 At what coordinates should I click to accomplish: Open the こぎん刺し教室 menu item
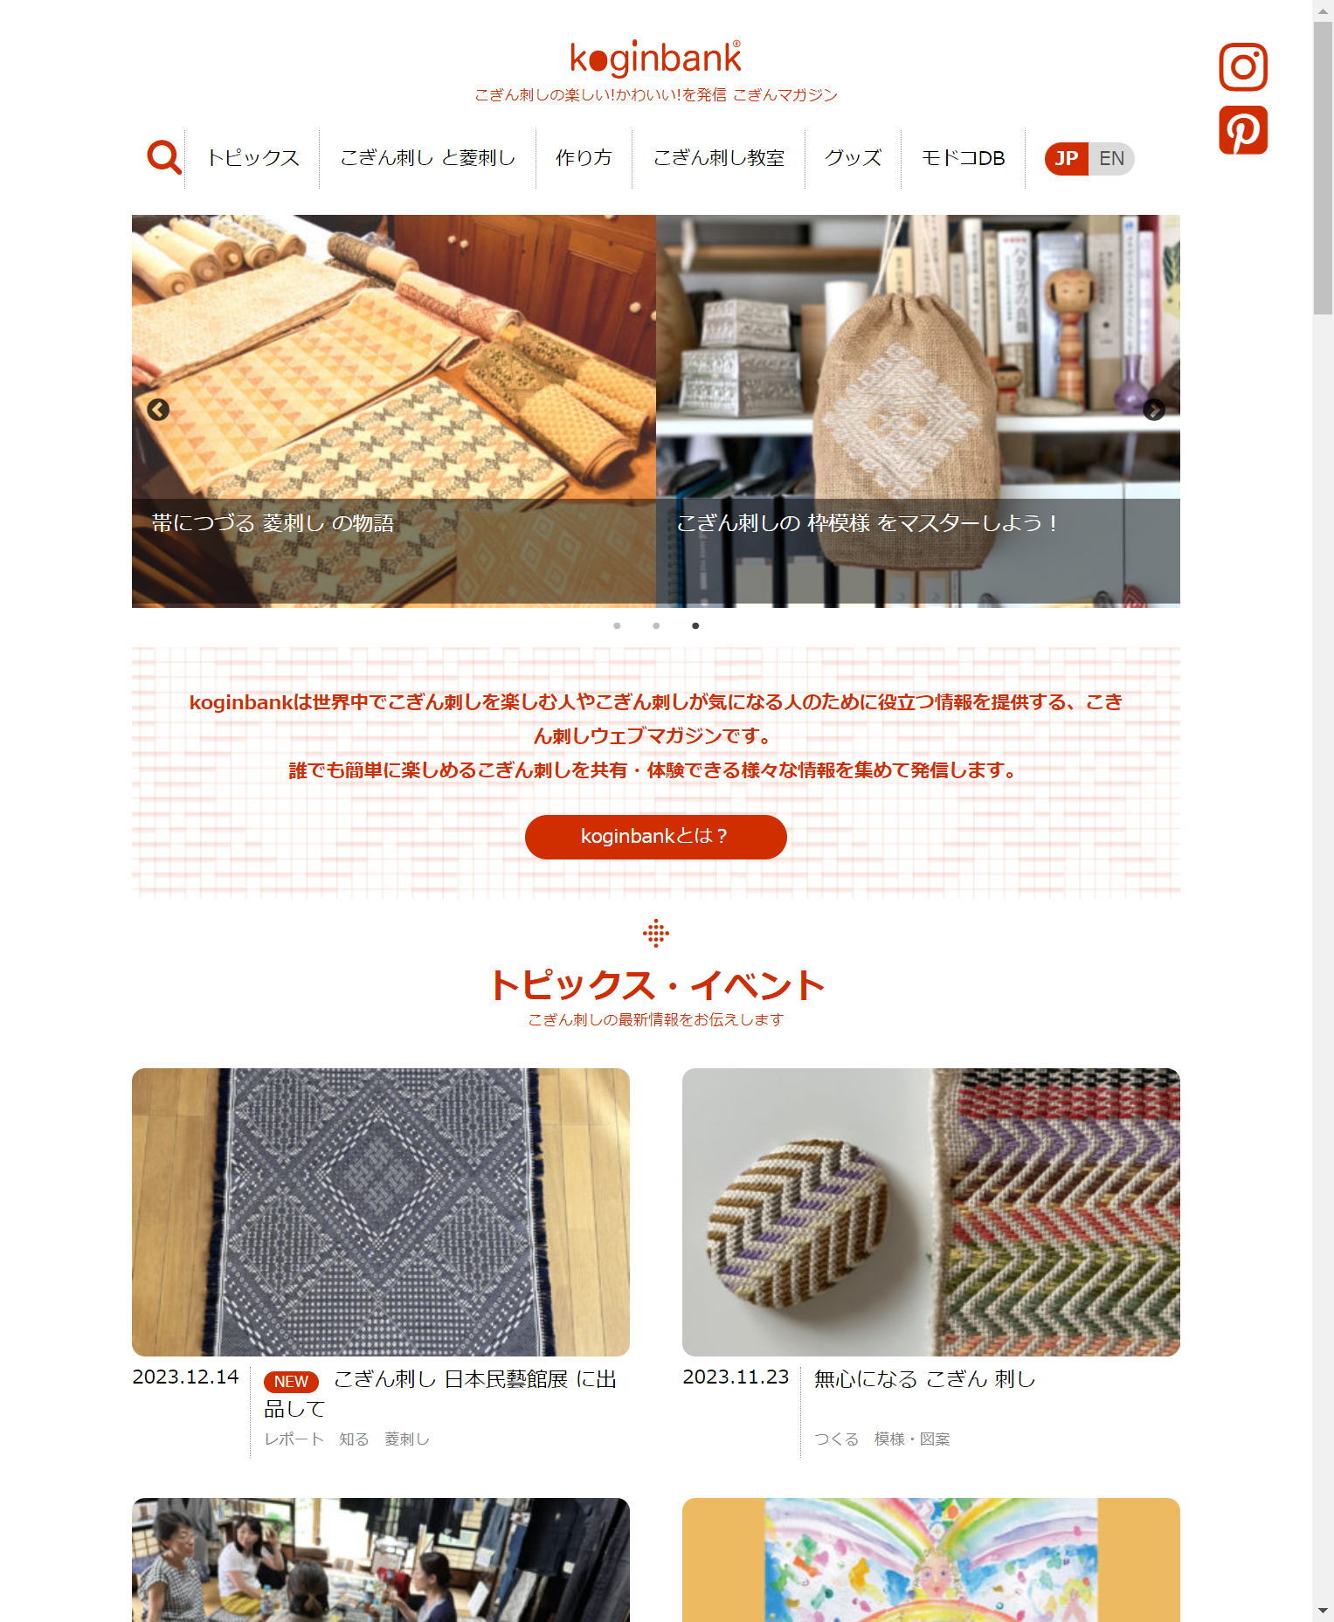coord(719,158)
